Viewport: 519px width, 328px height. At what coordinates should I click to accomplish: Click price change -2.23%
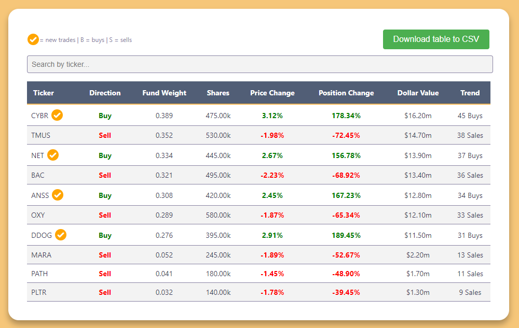pos(272,175)
